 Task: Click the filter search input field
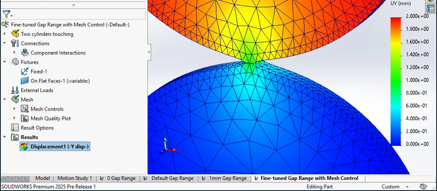pyautogui.click(x=73, y=14)
